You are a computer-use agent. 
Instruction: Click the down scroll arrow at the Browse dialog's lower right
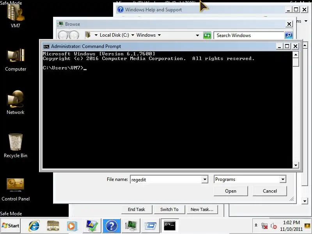click(x=305, y=201)
